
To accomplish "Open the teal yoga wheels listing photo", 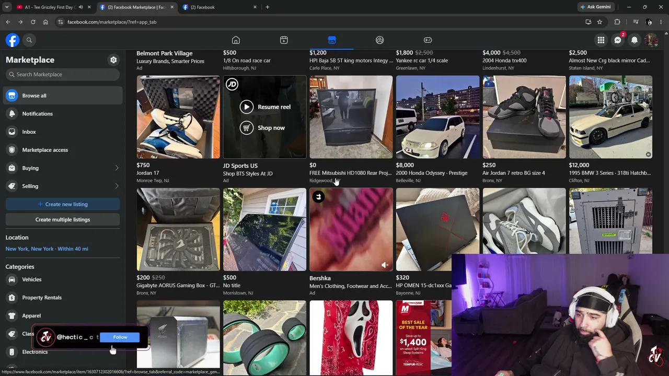I will [x=265, y=338].
